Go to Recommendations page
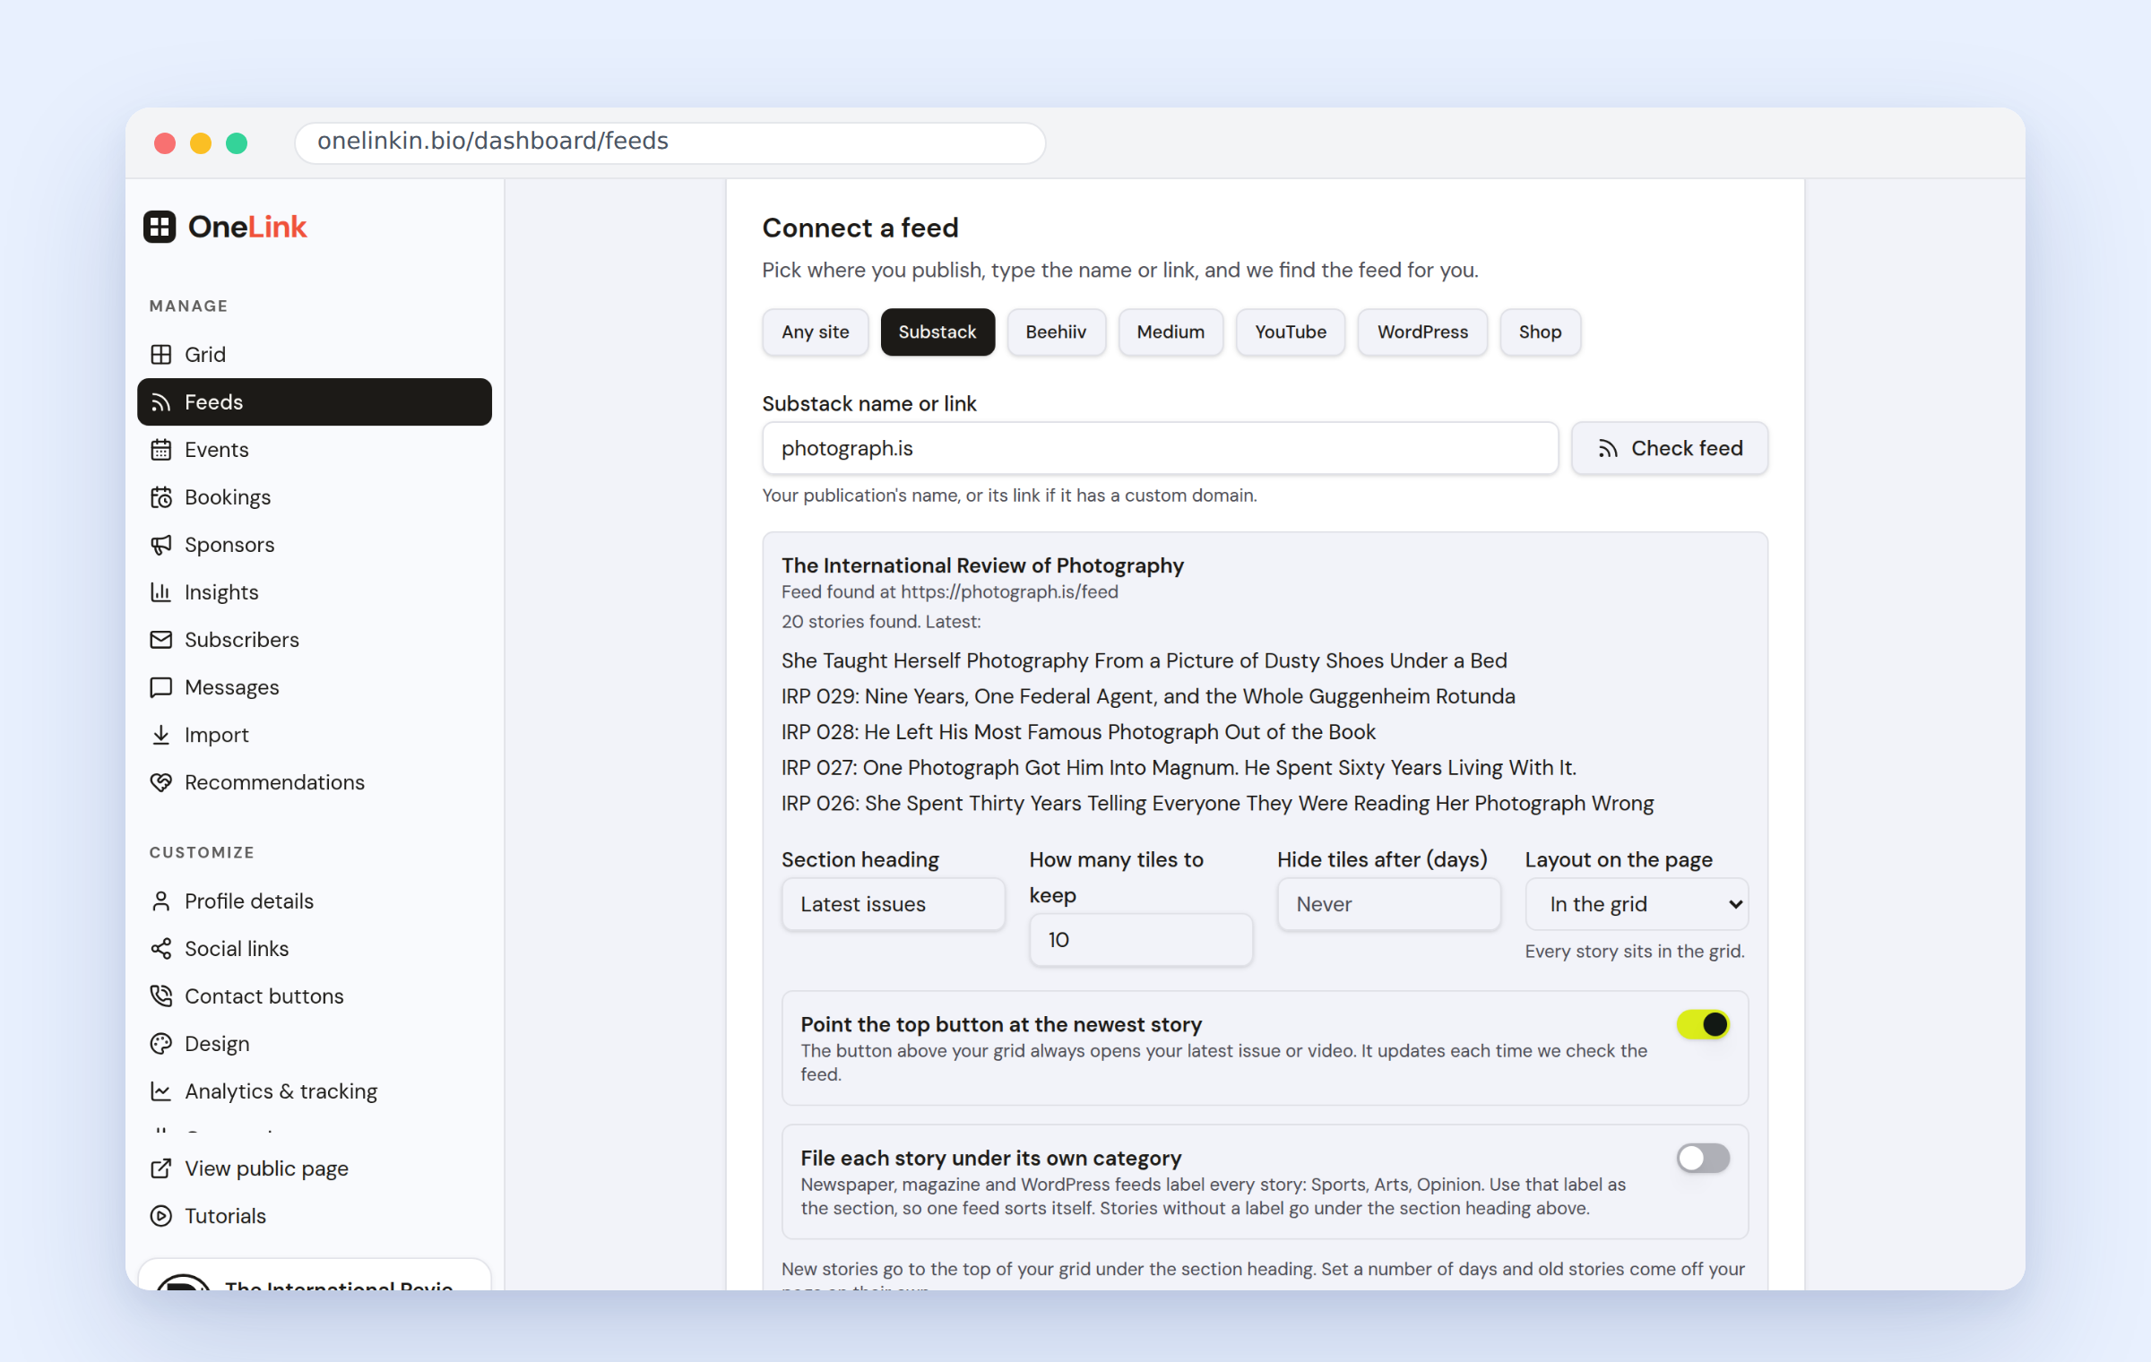The height and width of the screenshot is (1362, 2151). [x=315, y=782]
